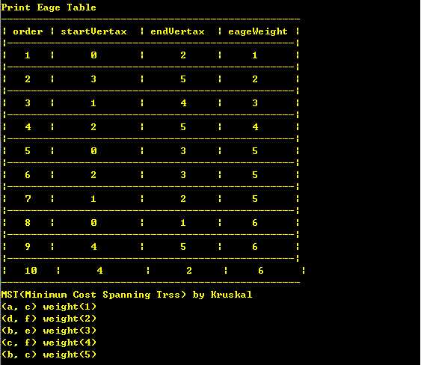The height and width of the screenshot is (365, 421).
Task: Select the "(b, e) weight(3)" result line
Action: (49, 331)
